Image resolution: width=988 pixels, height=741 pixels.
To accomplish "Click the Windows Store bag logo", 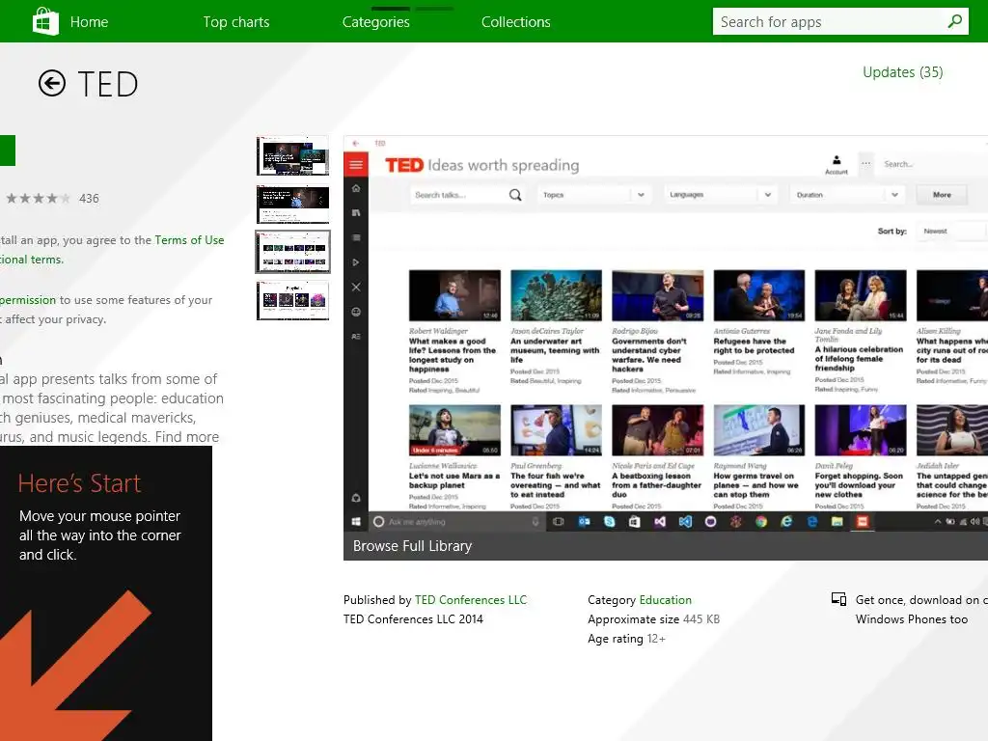I will tap(45, 21).
